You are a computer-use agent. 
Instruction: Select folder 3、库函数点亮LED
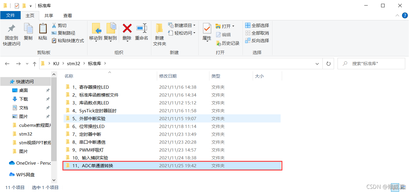pyautogui.click(x=172, y=103)
